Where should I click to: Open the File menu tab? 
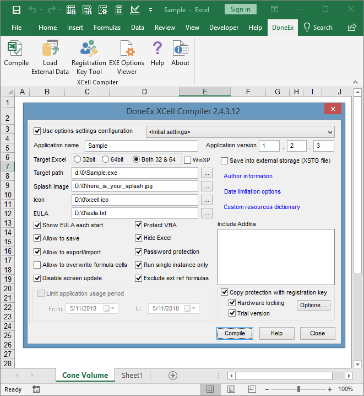pos(17,27)
